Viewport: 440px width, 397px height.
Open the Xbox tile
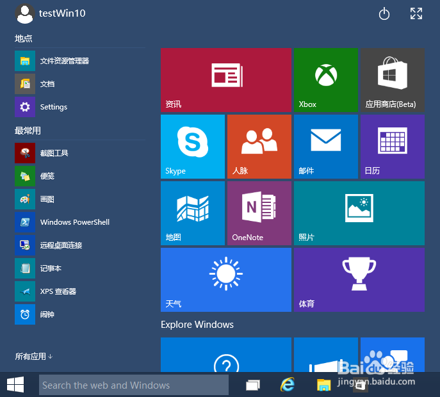326,80
